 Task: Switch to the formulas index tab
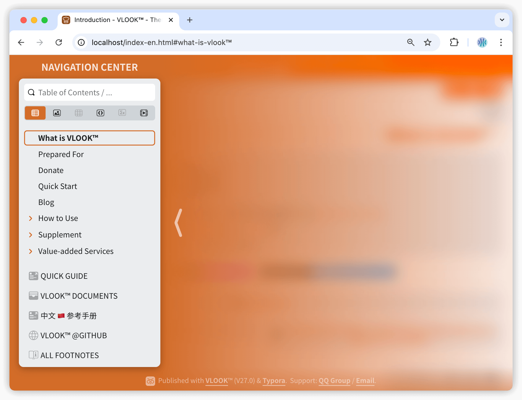pyautogui.click(x=122, y=113)
